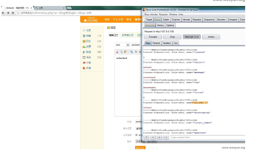Open Burp menu in Burp Suite
The image size is (256, 150).
[x=147, y=15]
